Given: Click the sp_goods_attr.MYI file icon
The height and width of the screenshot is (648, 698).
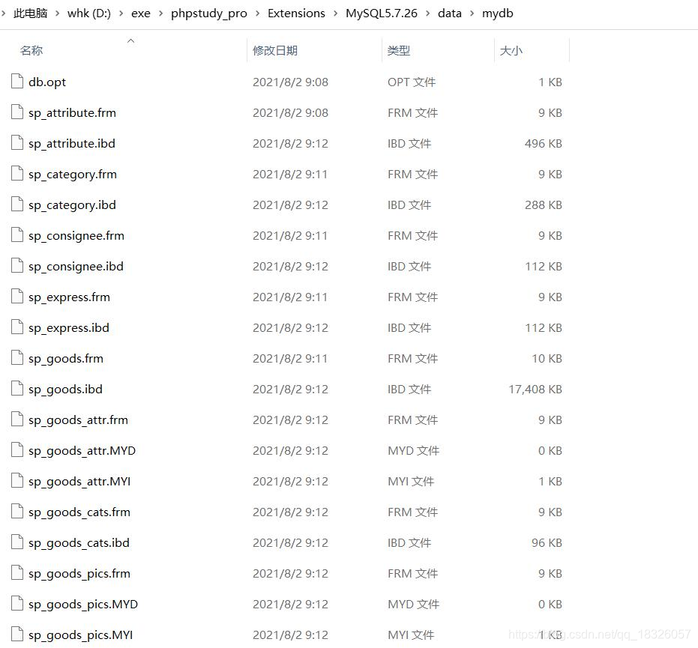Looking at the screenshot, I should [x=17, y=480].
